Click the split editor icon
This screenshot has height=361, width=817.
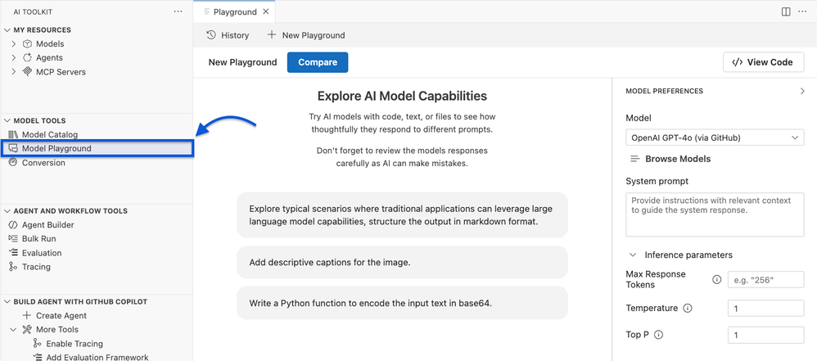[786, 11]
